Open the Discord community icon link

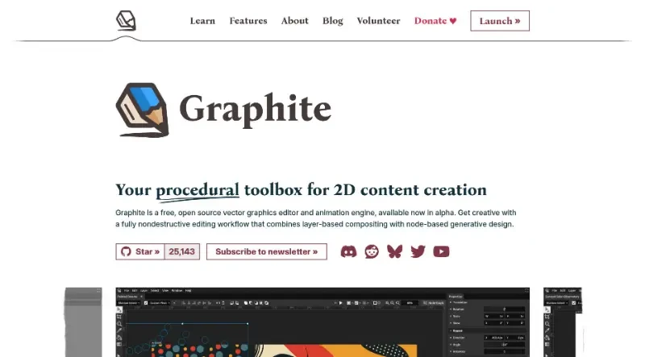[x=348, y=251]
